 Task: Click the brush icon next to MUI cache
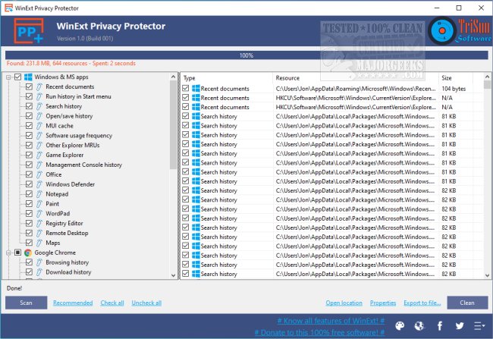tap(39, 126)
